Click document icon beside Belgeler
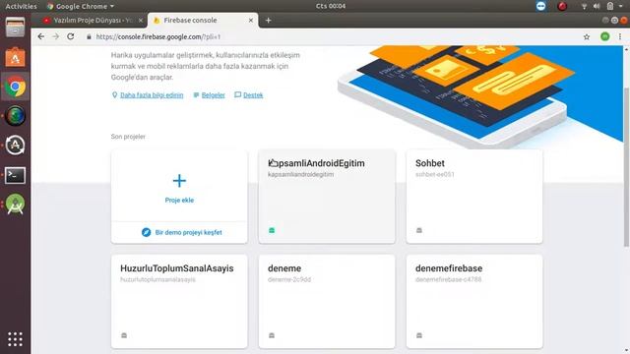 click(x=196, y=95)
